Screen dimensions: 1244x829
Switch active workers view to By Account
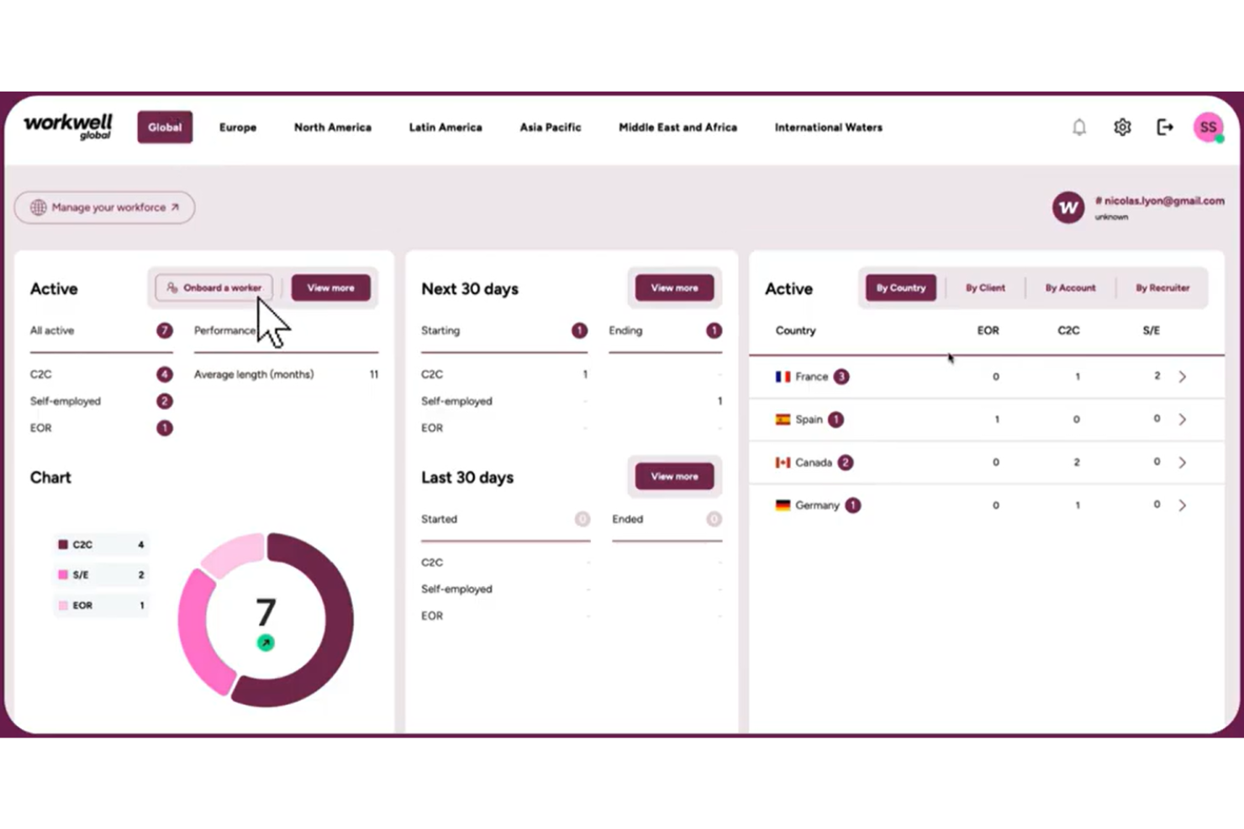[1070, 287]
